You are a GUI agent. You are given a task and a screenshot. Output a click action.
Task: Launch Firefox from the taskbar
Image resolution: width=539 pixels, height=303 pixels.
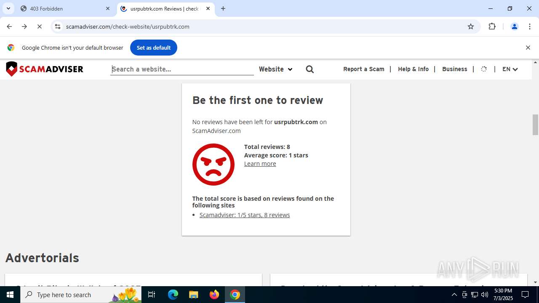[x=214, y=295]
